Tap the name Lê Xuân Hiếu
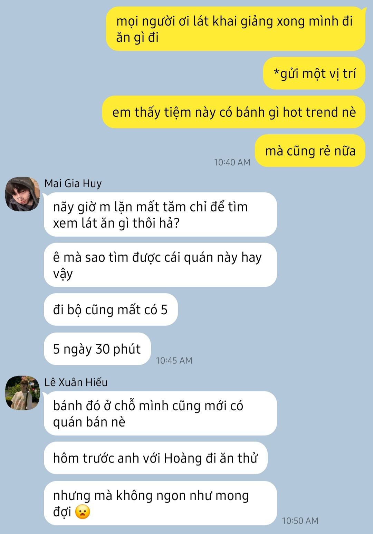The image size is (373, 534). coord(76,382)
